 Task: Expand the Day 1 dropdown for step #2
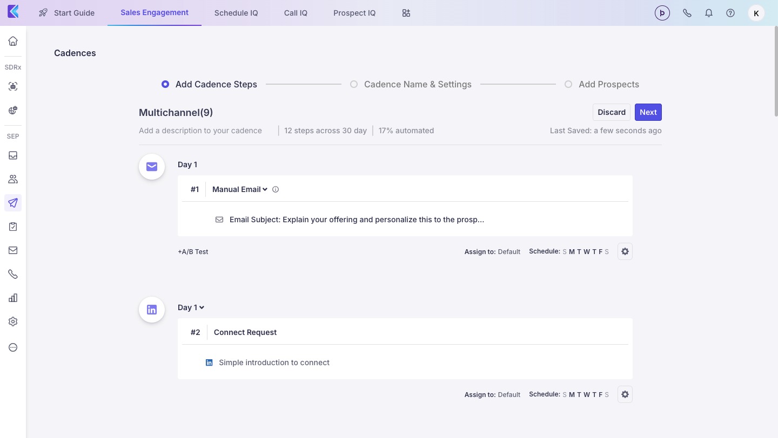click(191, 307)
